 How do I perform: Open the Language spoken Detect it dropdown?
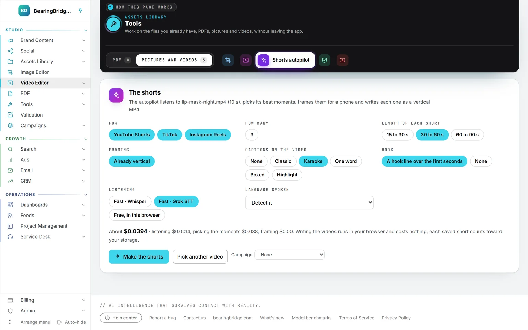309,203
